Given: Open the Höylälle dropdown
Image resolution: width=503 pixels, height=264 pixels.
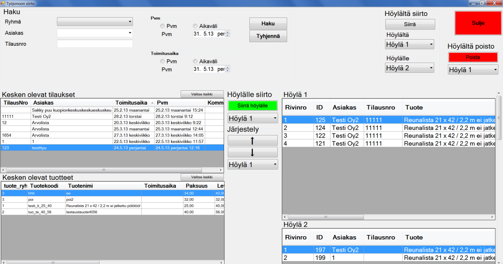Looking at the screenshot, I should tap(410, 68).
